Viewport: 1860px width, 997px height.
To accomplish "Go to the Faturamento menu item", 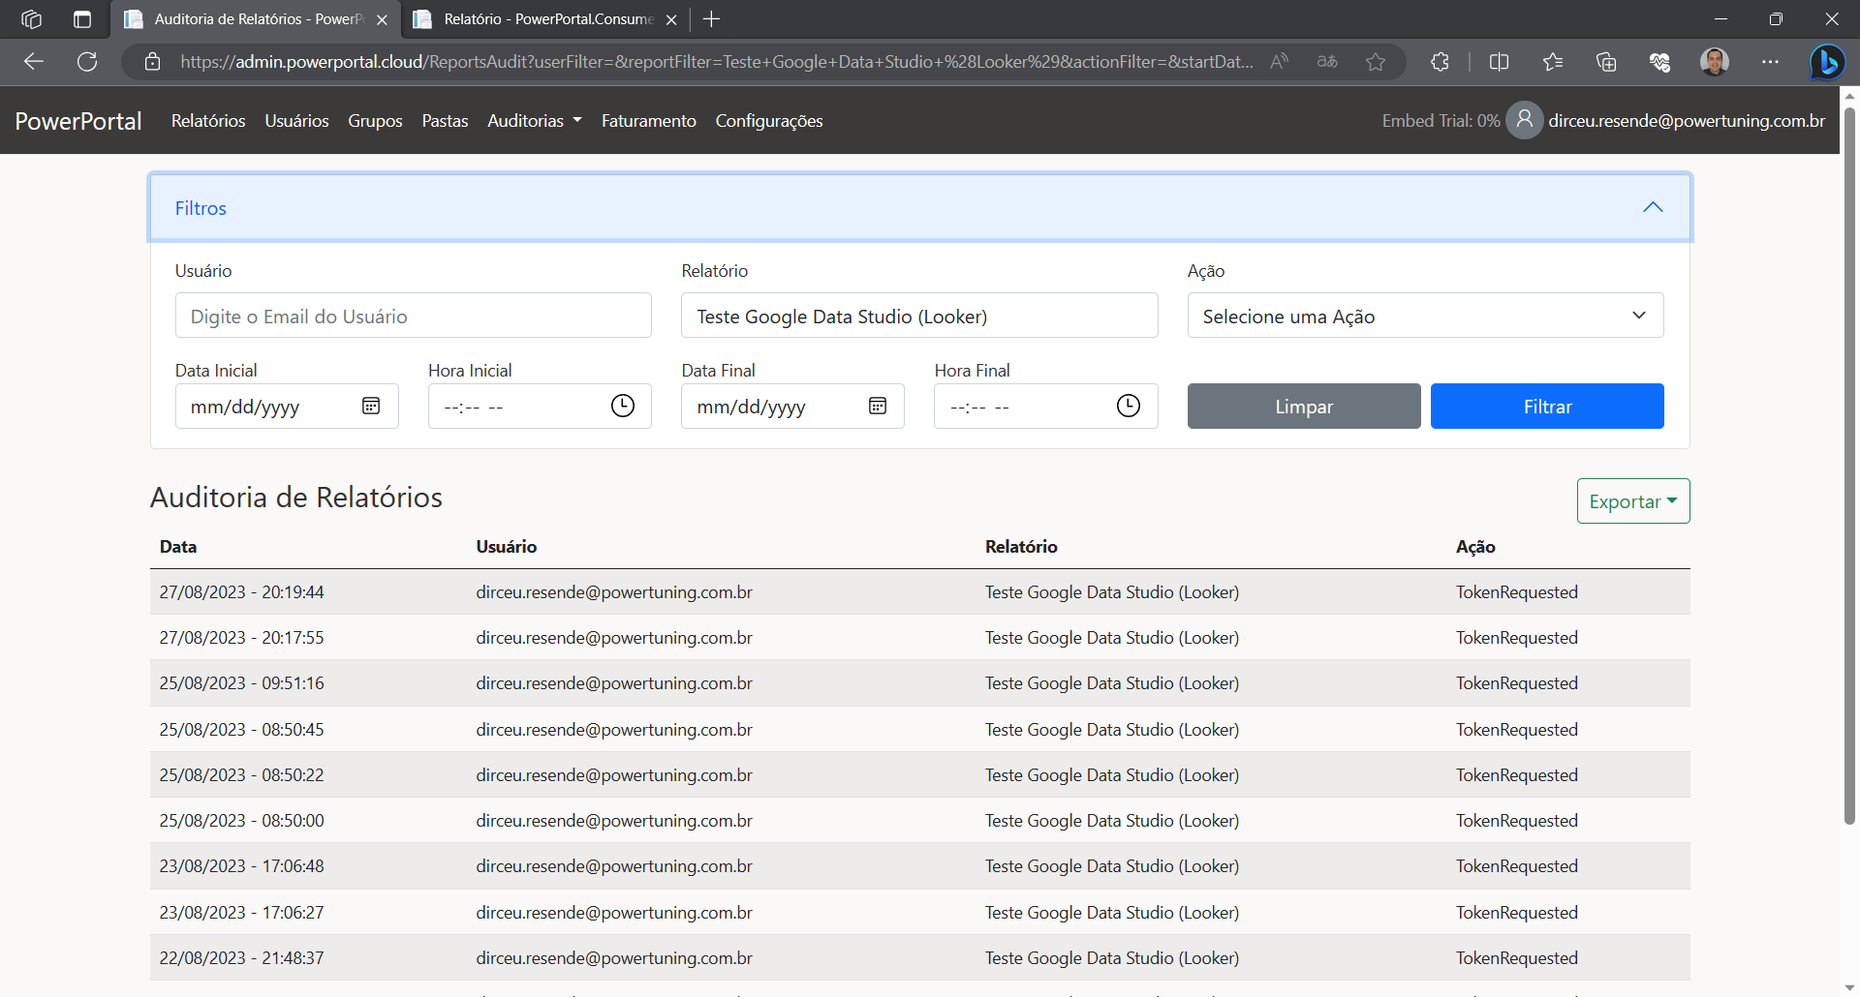I will coord(648,121).
